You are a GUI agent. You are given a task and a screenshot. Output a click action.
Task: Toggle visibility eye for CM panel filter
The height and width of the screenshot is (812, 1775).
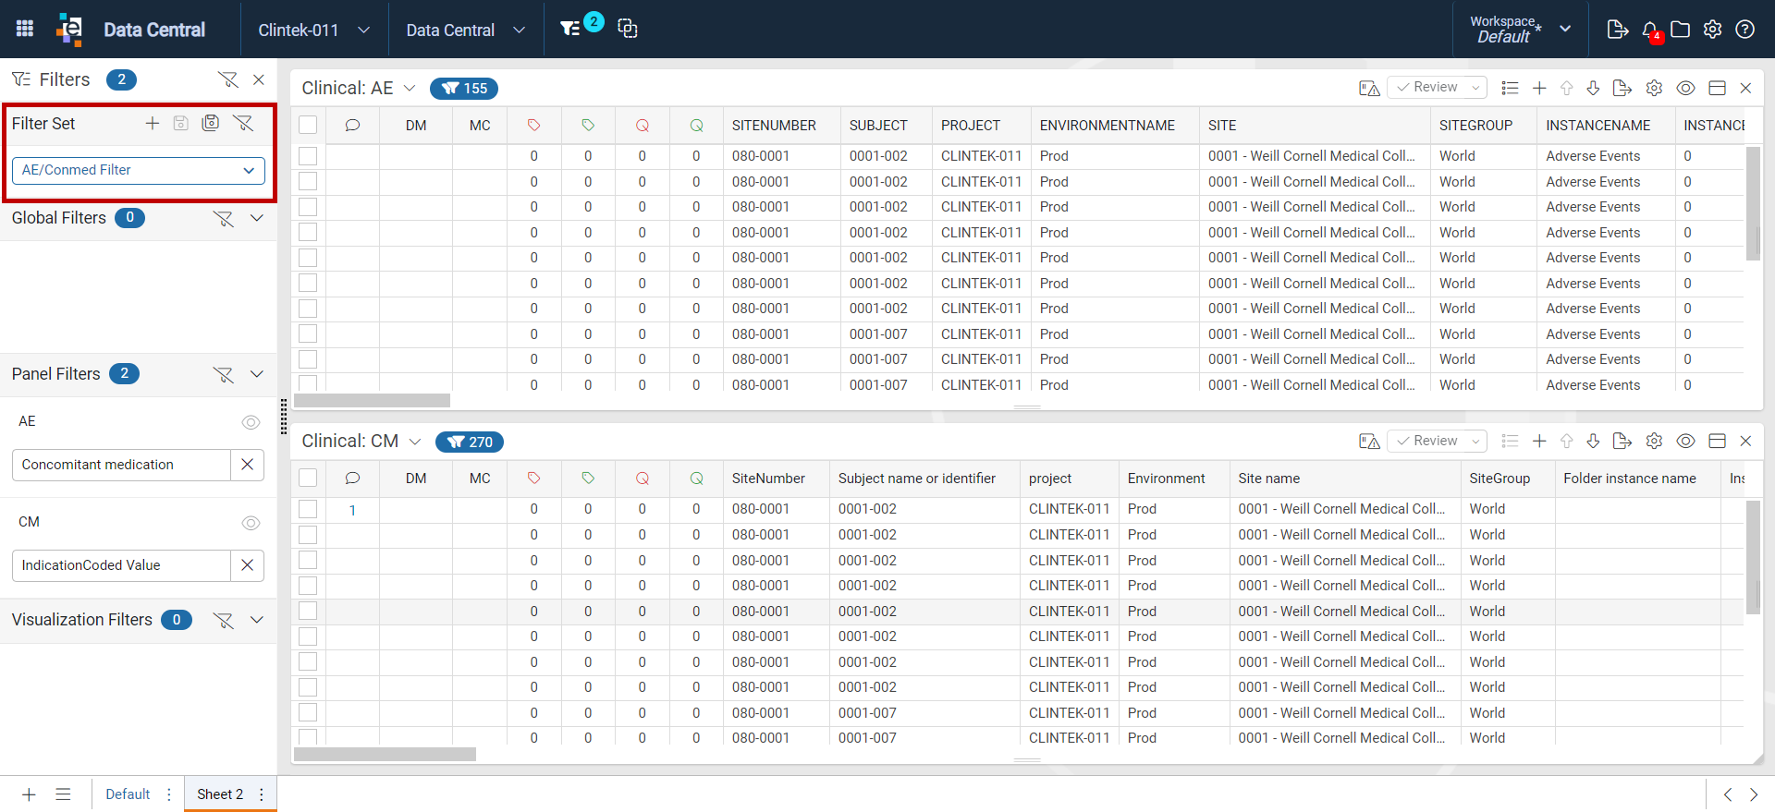click(x=251, y=523)
